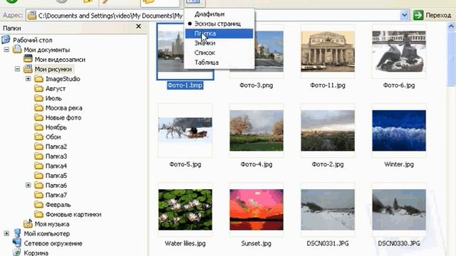This screenshot has width=456, height=256.
Task: Select the Фото-4.jpg thumbnail
Action: 256,130
